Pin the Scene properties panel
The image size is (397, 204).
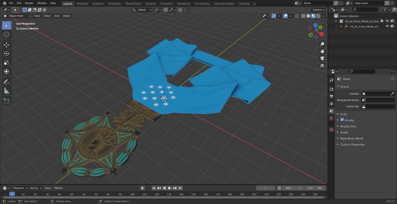click(392, 79)
